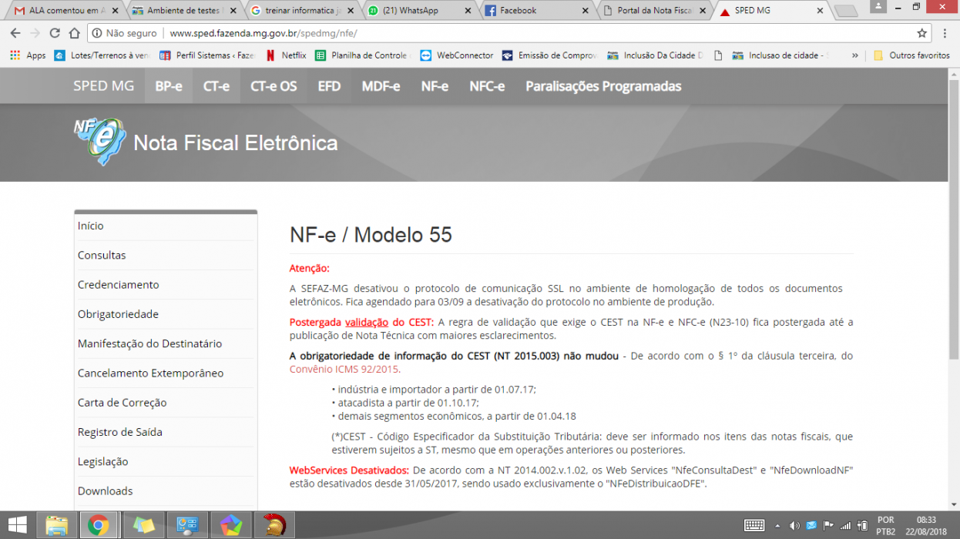Open the SPED MG menu item
This screenshot has height=539, width=960.
(x=103, y=86)
